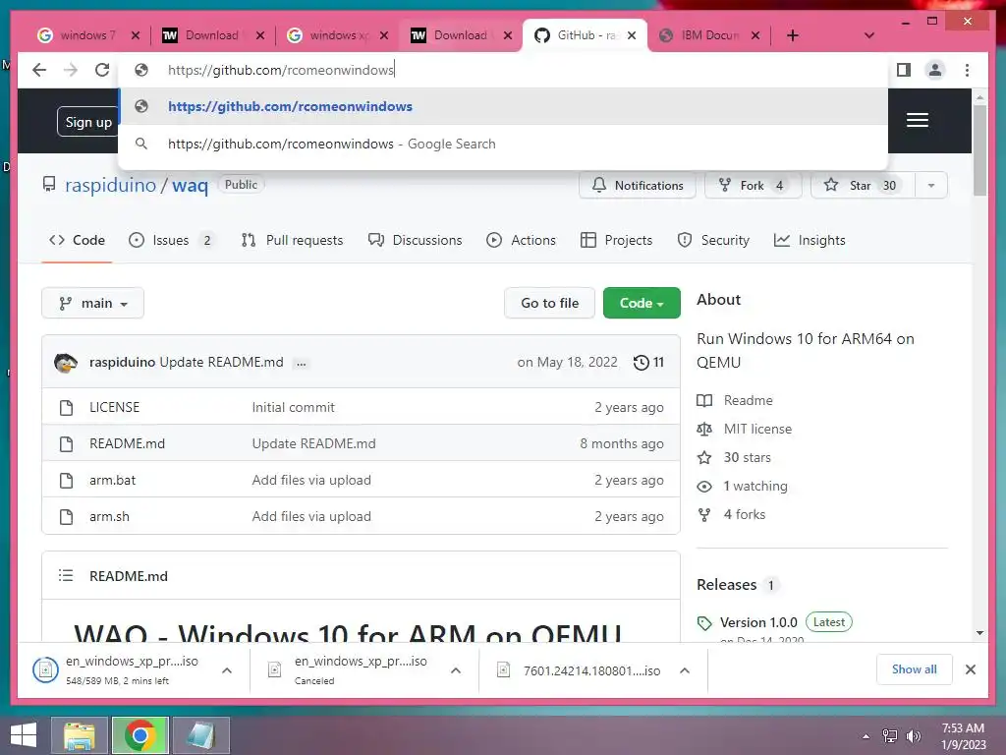This screenshot has width=1006, height=755.
Task: Open the waq repository link
Action: tap(190, 185)
